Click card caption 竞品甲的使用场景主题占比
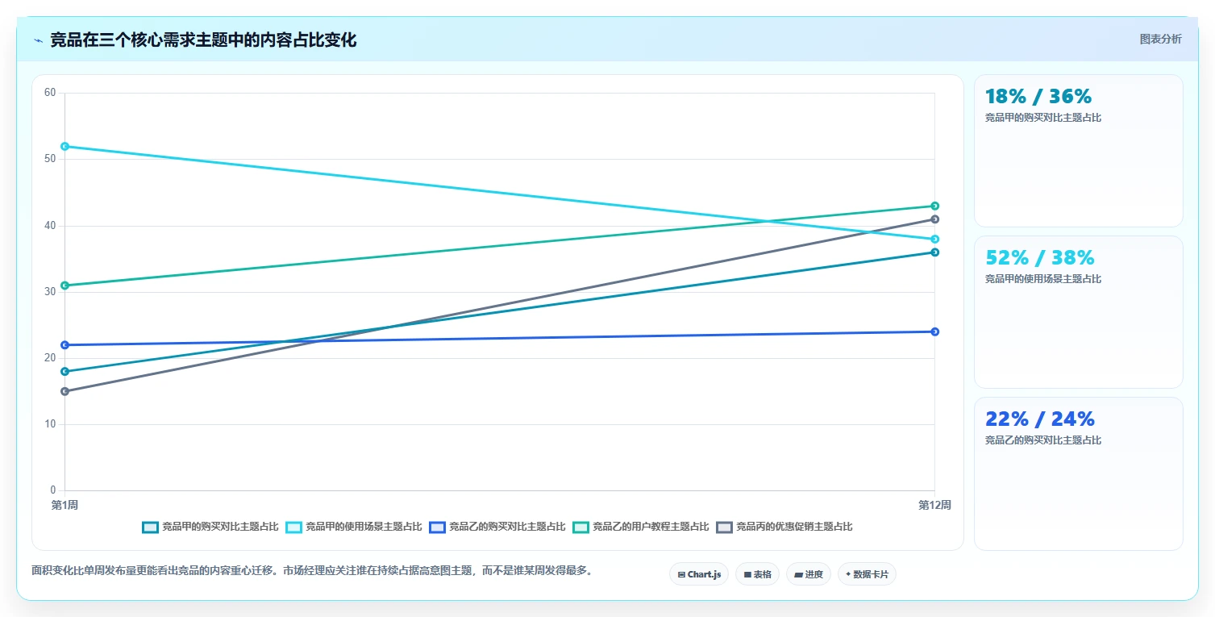1215x617 pixels. (1043, 279)
